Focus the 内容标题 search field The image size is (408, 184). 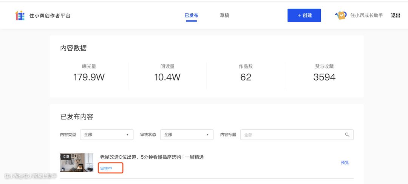(x=297, y=135)
